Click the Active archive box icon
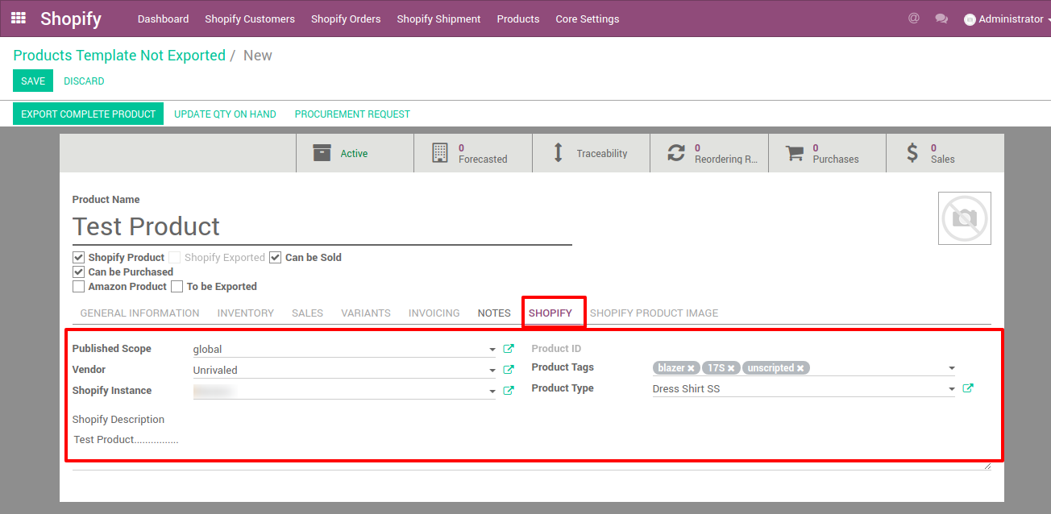 coord(322,153)
